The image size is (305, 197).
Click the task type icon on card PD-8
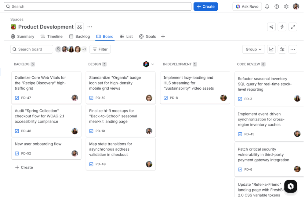coord(165,98)
